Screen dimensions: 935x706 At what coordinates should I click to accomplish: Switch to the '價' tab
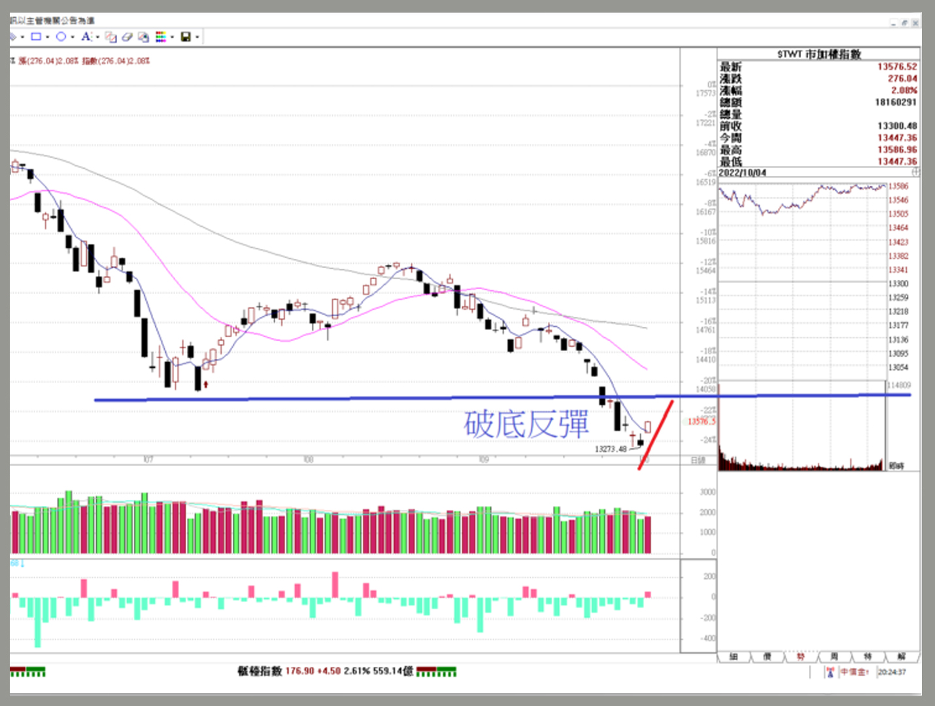tap(767, 656)
